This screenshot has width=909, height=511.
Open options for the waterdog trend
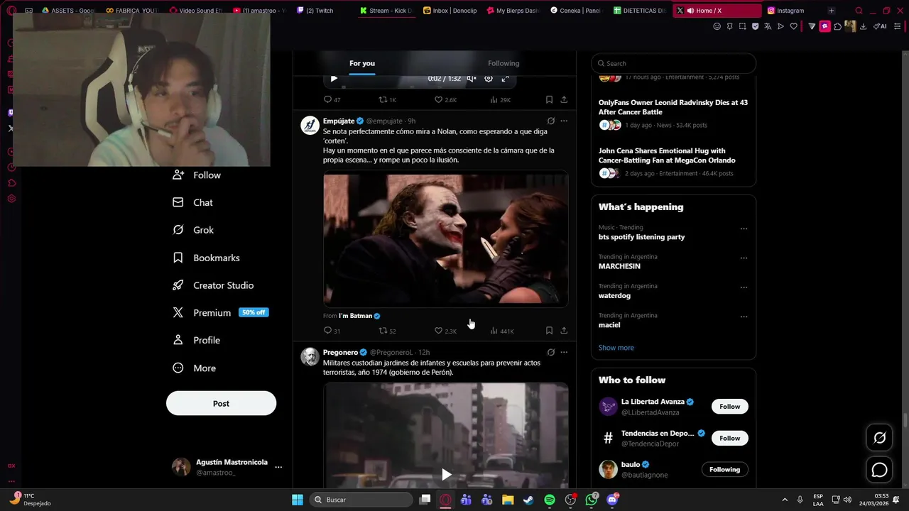coord(744,287)
